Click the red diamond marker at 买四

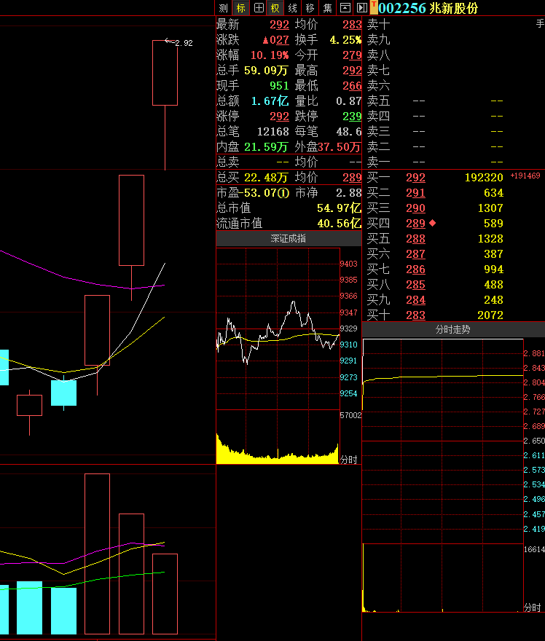(x=433, y=224)
